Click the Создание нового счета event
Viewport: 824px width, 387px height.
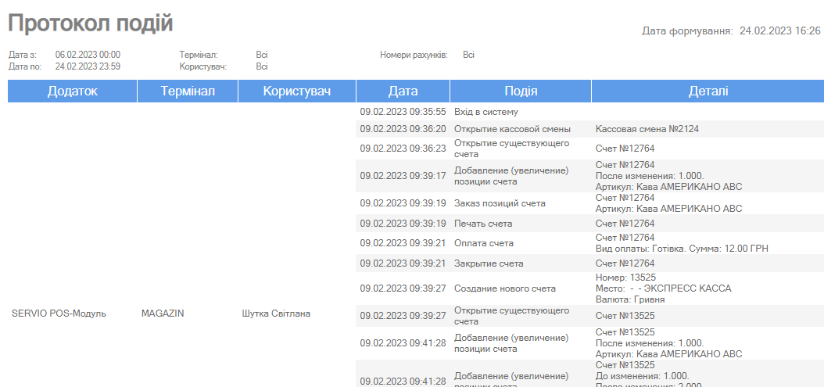505,288
